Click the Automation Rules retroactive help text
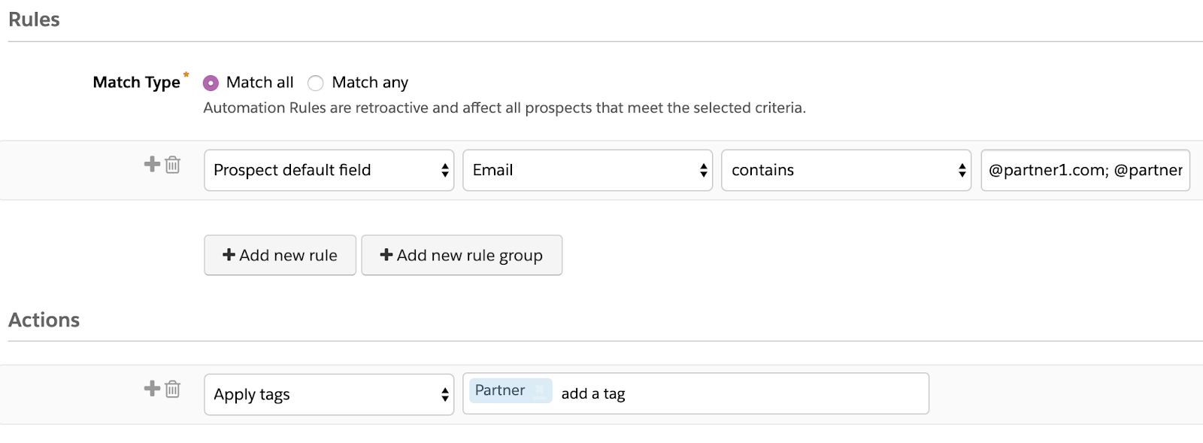Screen dimensions: 1203x443 [504, 108]
